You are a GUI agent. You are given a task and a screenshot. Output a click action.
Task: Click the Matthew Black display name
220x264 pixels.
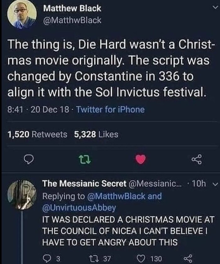coord(72,8)
